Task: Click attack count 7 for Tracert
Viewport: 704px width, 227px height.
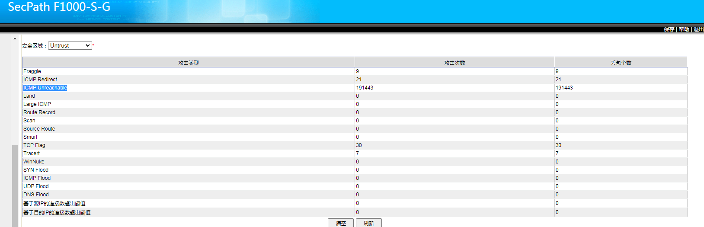Action: pos(358,153)
